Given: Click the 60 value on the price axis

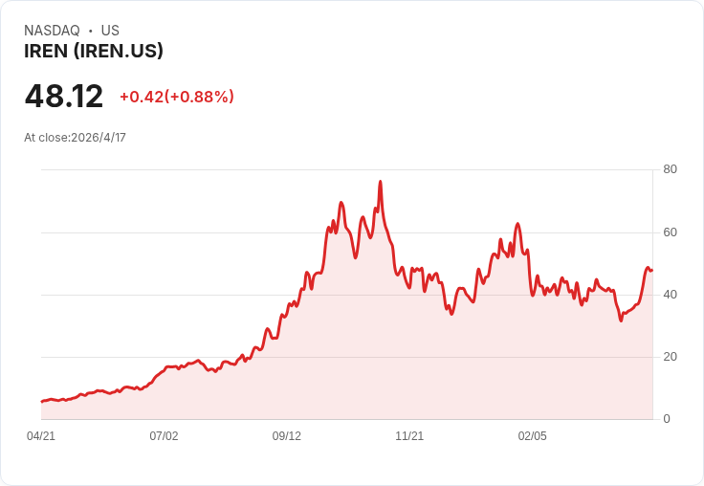Looking at the screenshot, I should tap(670, 232).
